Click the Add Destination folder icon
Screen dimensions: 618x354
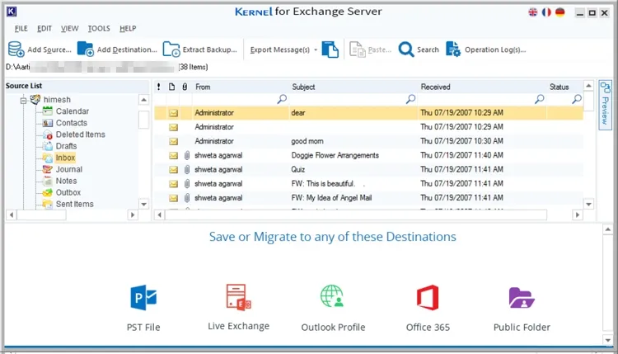click(85, 50)
